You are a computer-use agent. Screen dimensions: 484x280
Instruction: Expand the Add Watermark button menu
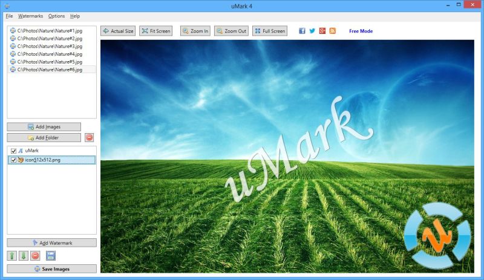pos(51,243)
